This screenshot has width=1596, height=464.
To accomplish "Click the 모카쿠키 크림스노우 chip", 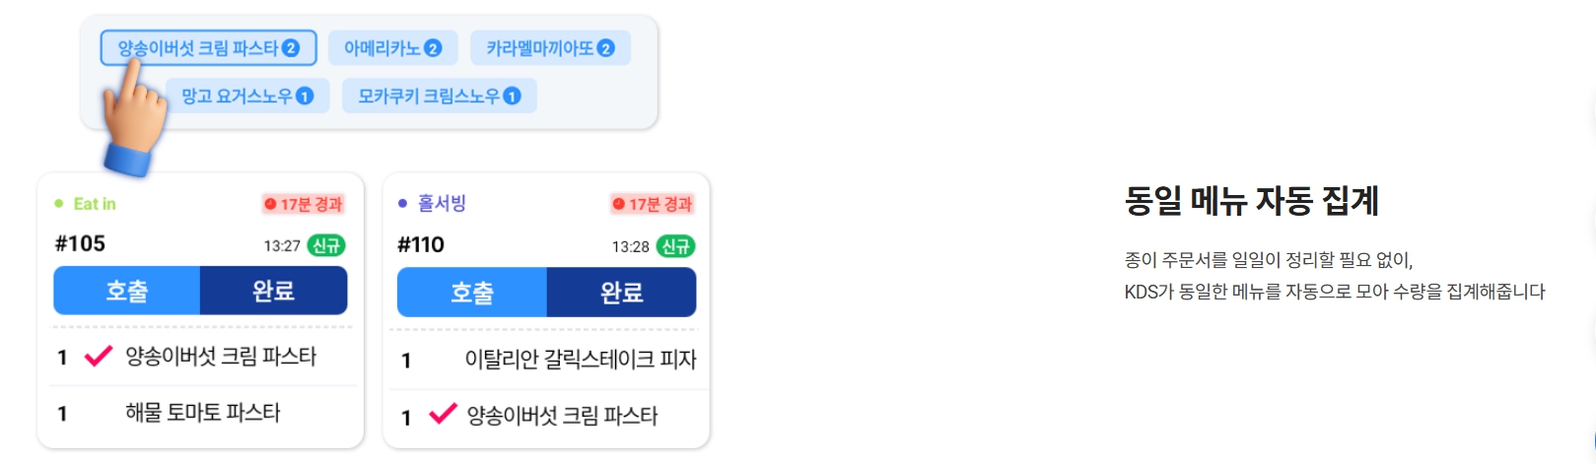I will (439, 96).
